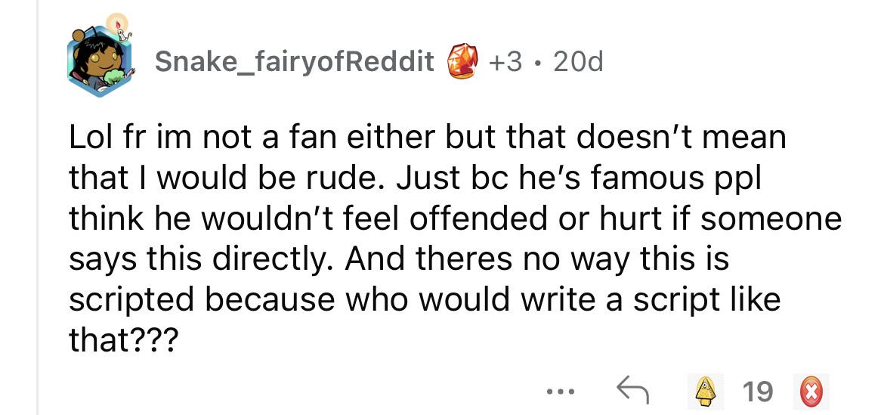The height and width of the screenshot is (415, 884).
Task: Click the candle decoration atop the avatar
Action: click(117, 26)
